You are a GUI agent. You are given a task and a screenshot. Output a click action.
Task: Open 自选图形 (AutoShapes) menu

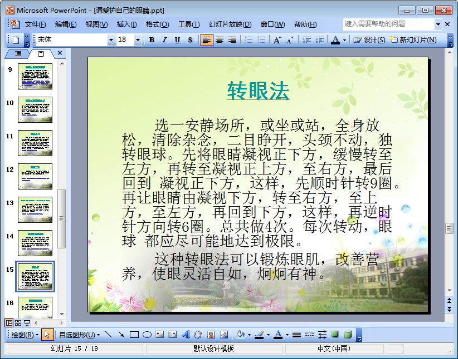80,335
